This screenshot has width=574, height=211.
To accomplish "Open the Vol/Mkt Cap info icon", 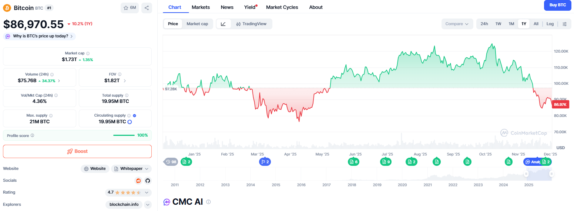I will 56,95.
